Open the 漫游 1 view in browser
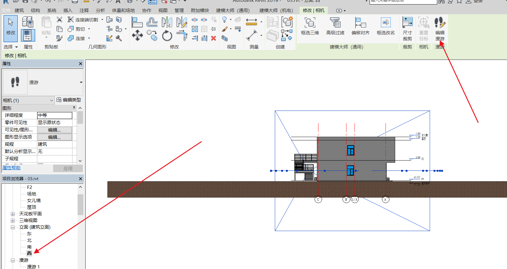The height and width of the screenshot is (269, 507). pos(33,267)
